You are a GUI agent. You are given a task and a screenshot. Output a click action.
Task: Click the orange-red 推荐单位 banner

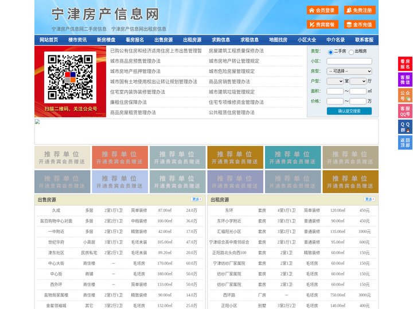tap(120, 157)
